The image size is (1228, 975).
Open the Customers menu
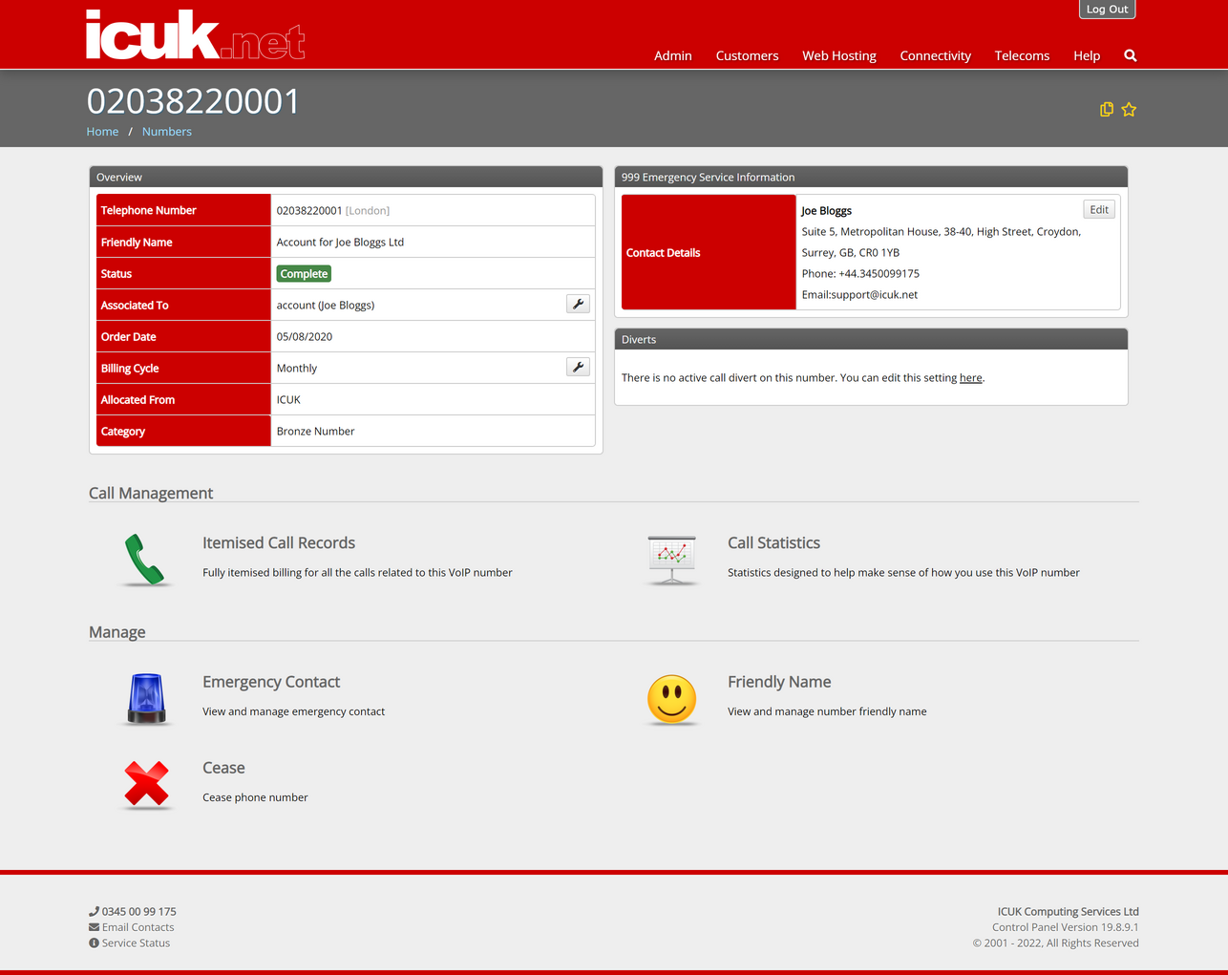747,55
